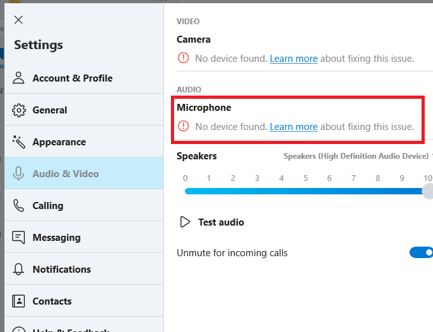
Task: Close the Settings panel with X
Action: coord(18,20)
